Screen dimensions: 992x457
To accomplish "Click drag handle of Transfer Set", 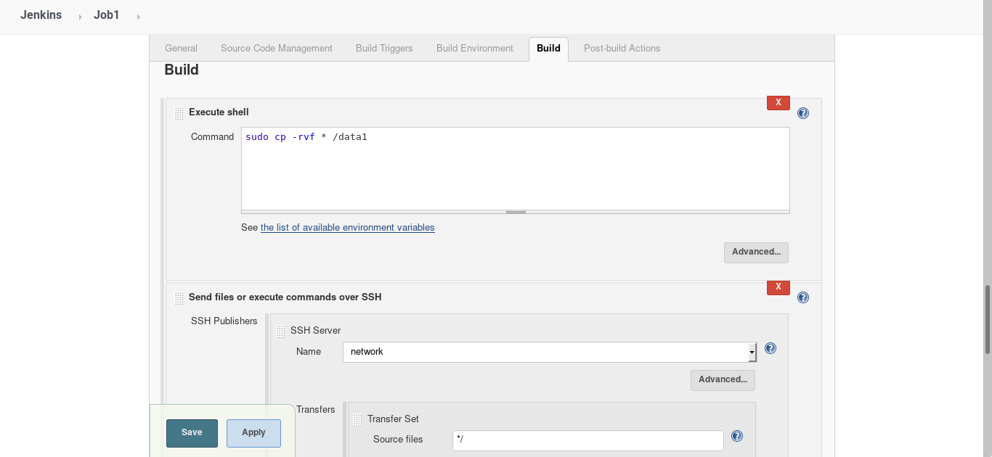I will pos(357,419).
